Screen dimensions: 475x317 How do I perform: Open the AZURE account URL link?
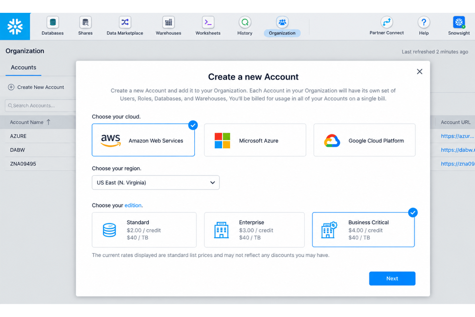click(458, 136)
